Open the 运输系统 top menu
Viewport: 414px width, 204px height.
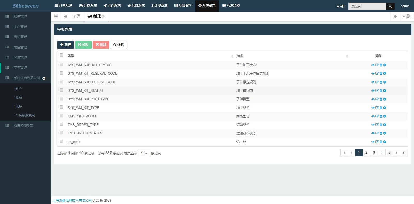(88, 6)
